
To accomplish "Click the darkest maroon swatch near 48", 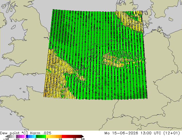I will click(81, 136).
